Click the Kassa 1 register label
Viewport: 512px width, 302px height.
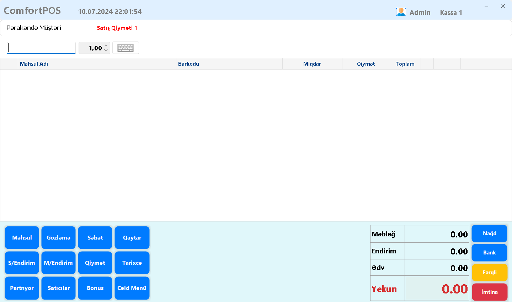[451, 12]
